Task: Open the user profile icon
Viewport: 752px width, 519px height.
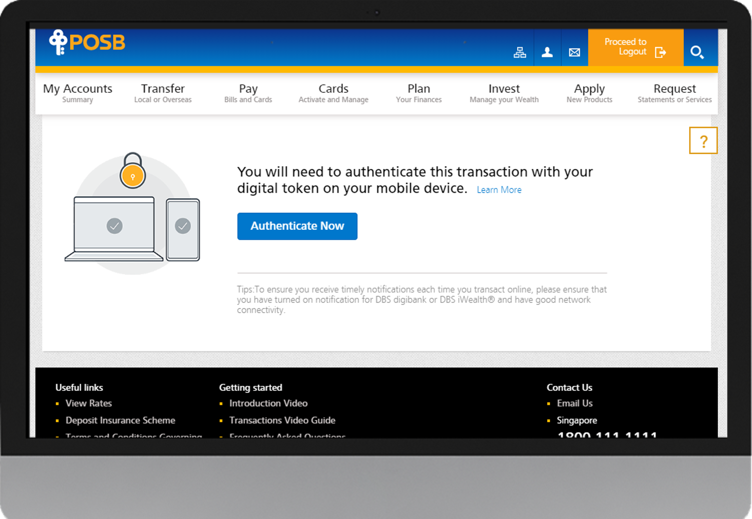Action: pyautogui.click(x=547, y=52)
